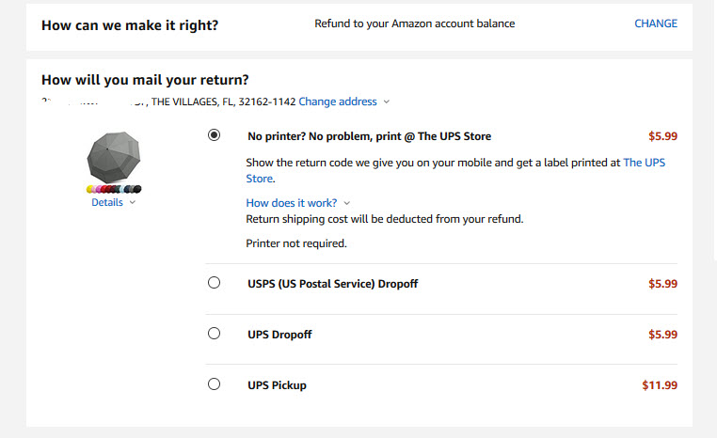This screenshot has height=438, width=717.
Task: Choose the USPS Dropoff radio button
Action: (214, 283)
